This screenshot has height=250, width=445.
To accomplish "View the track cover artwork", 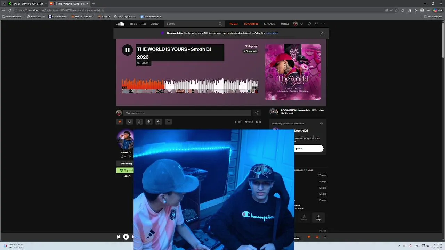I will [x=293, y=72].
